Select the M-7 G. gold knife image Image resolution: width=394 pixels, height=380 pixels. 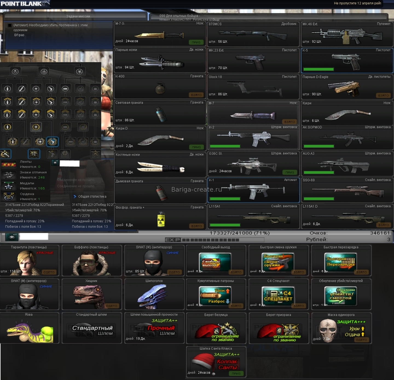tap(159, 35)
